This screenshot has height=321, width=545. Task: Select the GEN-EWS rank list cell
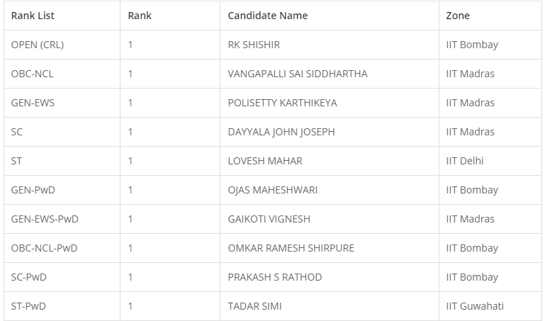click(33, 103)
